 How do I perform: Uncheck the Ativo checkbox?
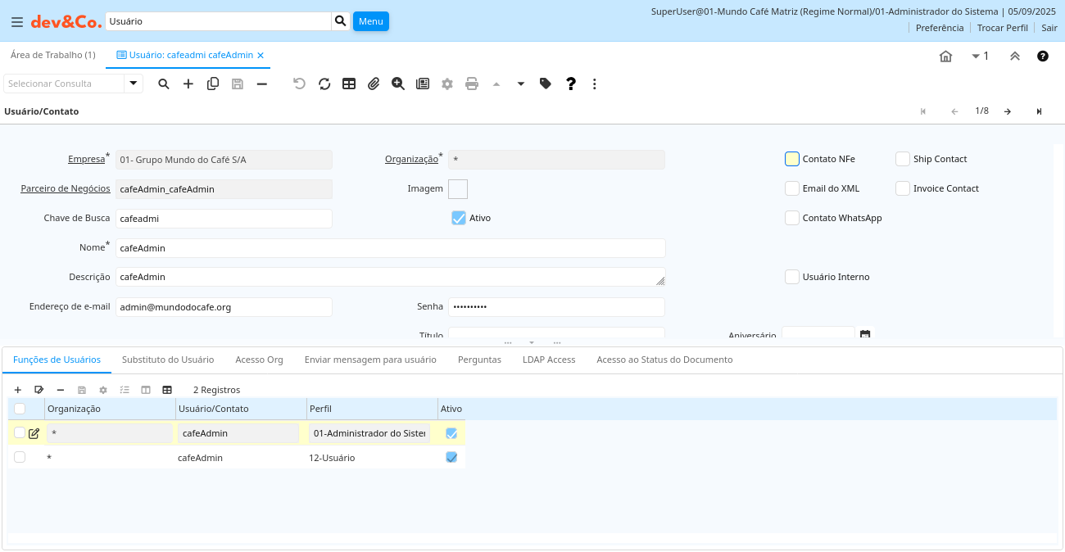[x=459, y=218]
